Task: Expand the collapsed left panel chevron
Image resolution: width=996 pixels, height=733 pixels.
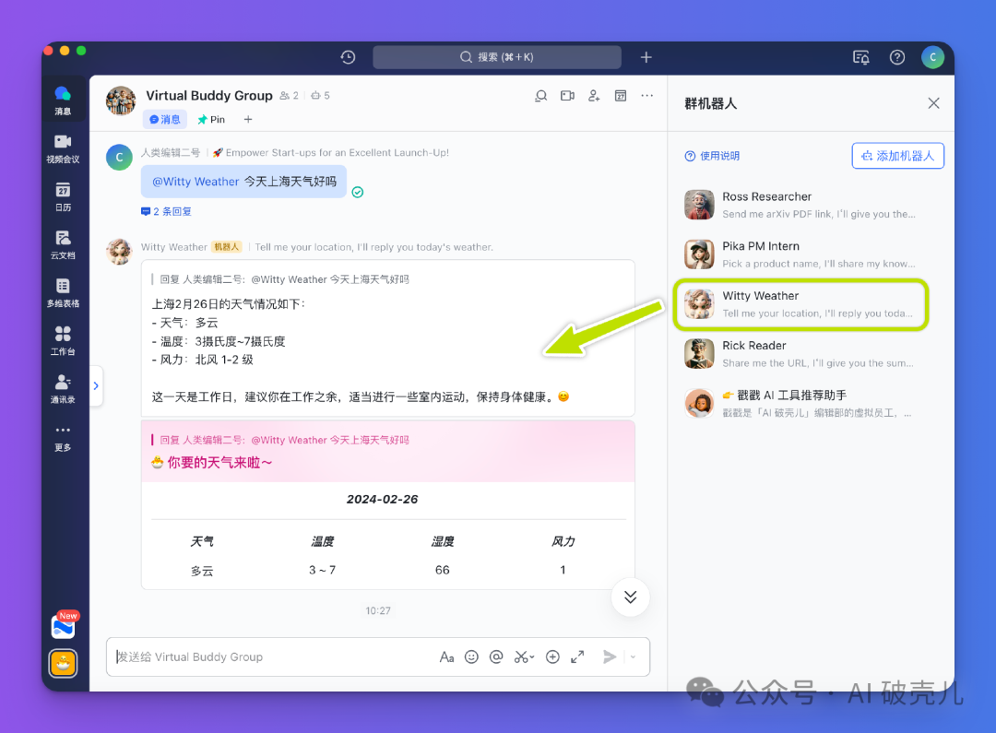Action: click(96, 385)
